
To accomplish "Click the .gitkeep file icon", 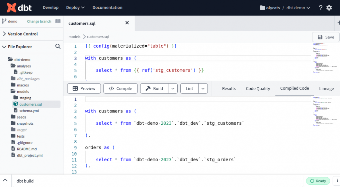I will tap(16, 72).
